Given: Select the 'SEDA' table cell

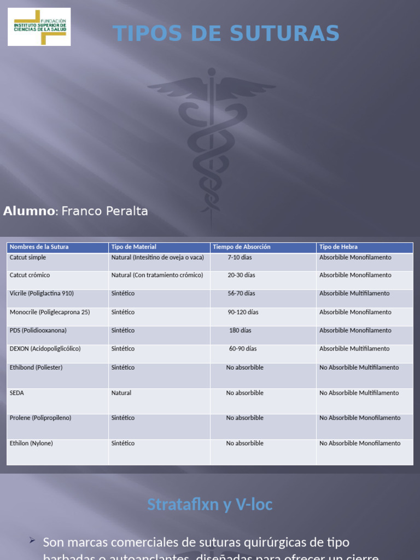Looking at the screenshot, I should [x=17, y=393].
